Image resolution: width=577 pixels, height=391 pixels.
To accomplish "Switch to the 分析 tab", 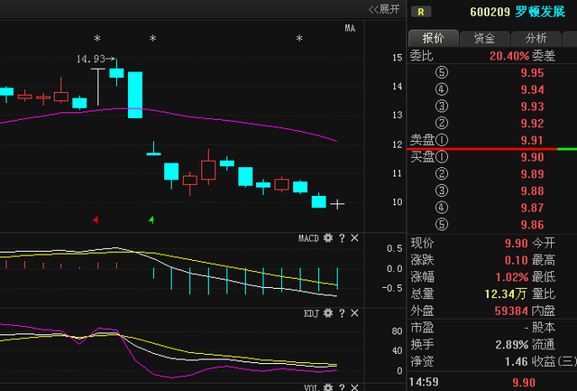I will pos(536,38).
